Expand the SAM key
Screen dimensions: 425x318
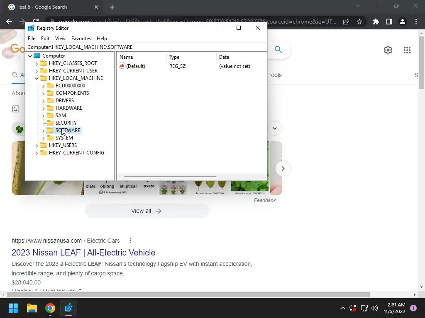coord(43,116)
